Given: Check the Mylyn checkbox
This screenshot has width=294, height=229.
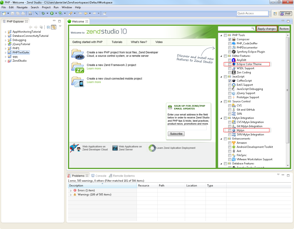Looking at the screenshot, I should [230, 130].
